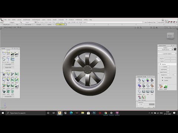Image resolution: width=178 pixels, height=133 pixels.
Task: Enable the CV/Hull display checkbox
Action: tap(168, 67)
